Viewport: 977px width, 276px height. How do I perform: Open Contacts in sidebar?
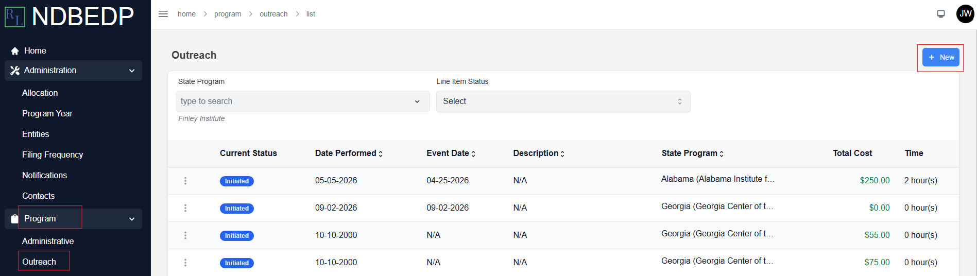(x=38, y=196)
